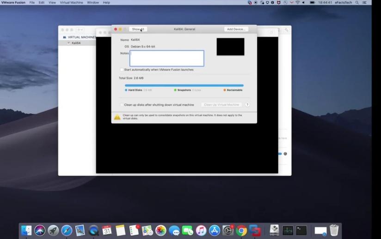Open the File menu
This screenshot has height=239, width=381.
click(x=32, y=2)
